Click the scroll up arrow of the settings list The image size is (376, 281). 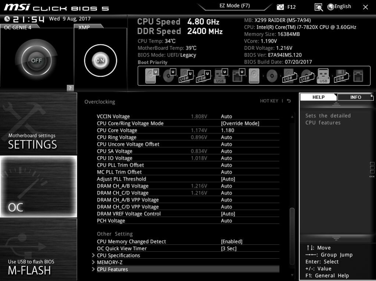pyautogui.click(x=292, y=117)
